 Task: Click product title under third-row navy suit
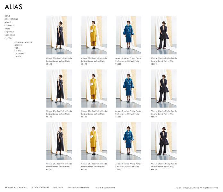(x=164, y=165)
